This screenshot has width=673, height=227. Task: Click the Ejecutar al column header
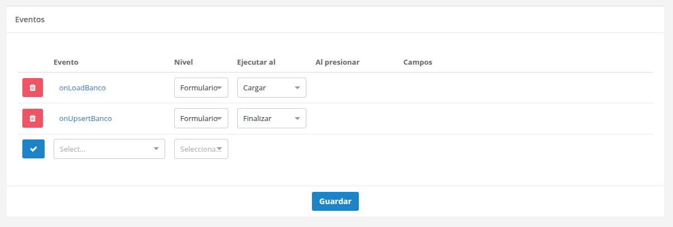point(256,62)
